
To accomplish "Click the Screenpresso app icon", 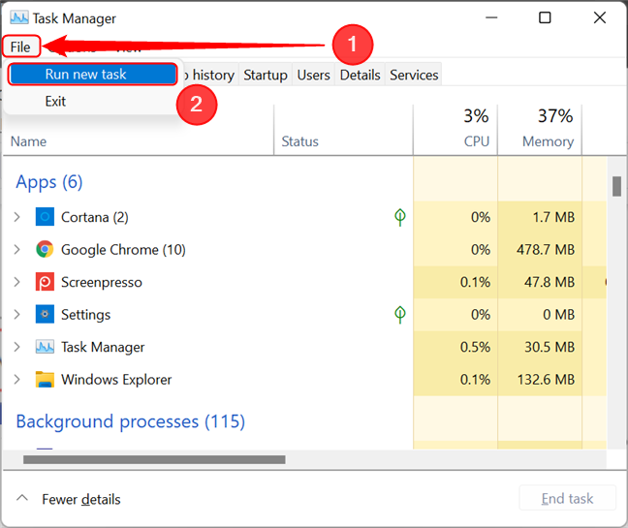I will pos(45,282).
